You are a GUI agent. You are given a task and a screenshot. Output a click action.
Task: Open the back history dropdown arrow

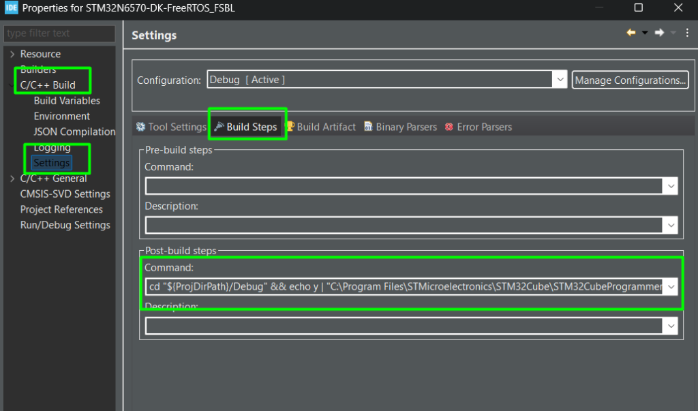pyautogui.click(x=645, y=33)
